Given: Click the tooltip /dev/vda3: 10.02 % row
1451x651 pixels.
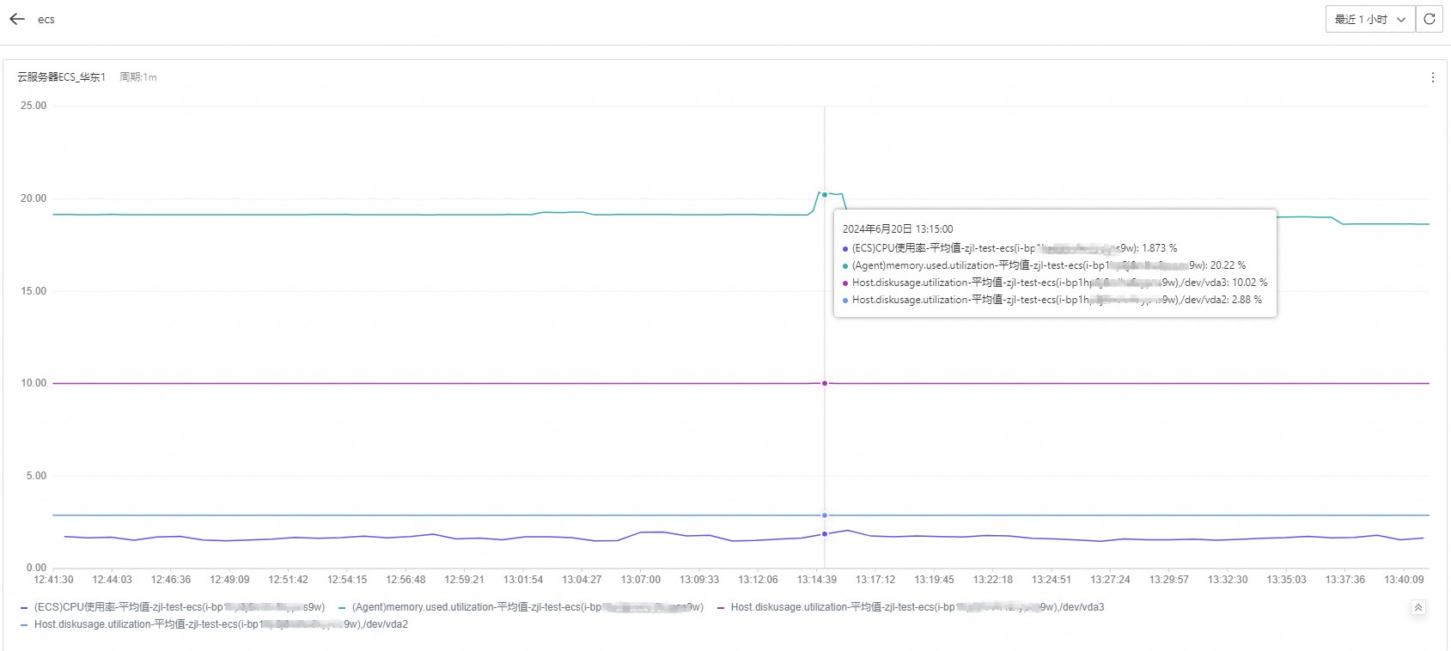Looking at the screenshot, I should pyautogui.click(x=1055, y=283).
